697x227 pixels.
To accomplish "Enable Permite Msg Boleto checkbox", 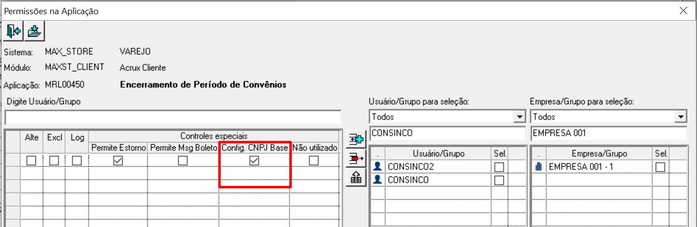I will (x=182, y=160).
